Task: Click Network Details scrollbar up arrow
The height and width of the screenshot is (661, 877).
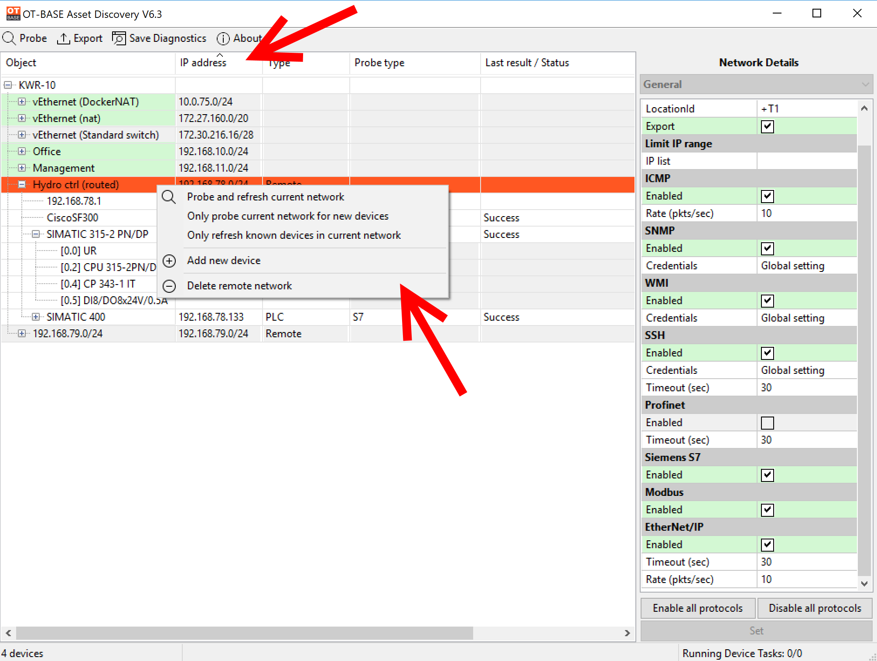Action: pos(864,108)
